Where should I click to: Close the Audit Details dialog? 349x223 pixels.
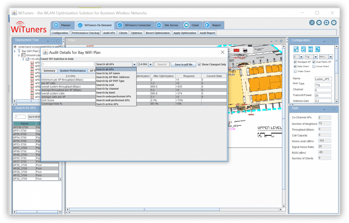point(223,52)
